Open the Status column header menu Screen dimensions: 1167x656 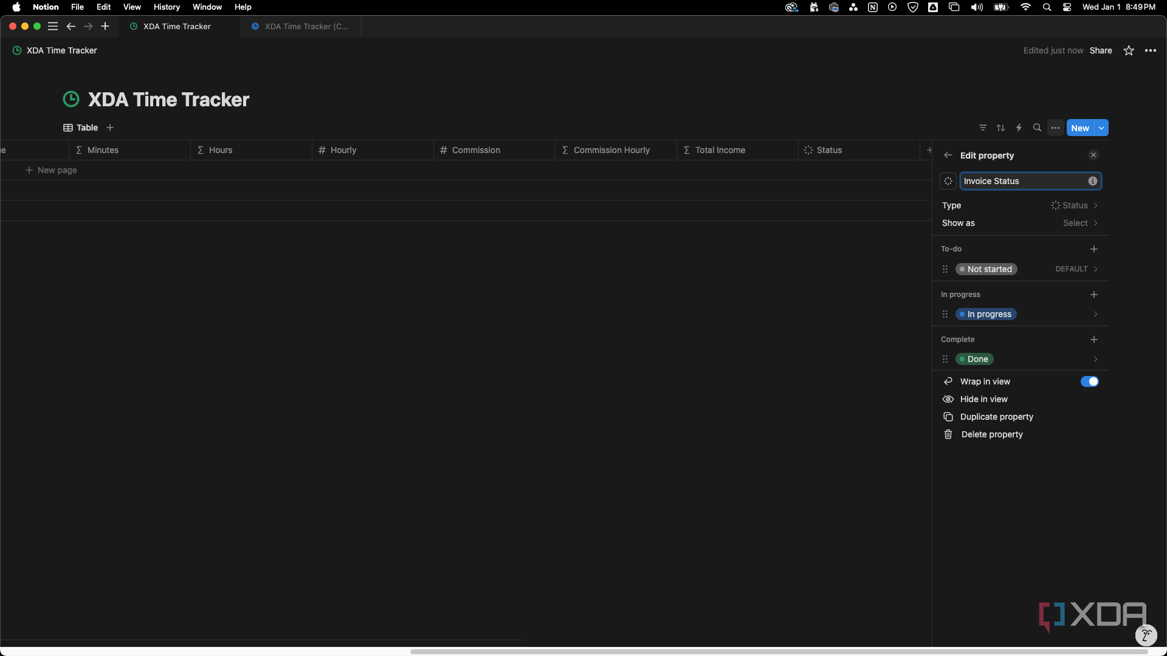[859, 150]
